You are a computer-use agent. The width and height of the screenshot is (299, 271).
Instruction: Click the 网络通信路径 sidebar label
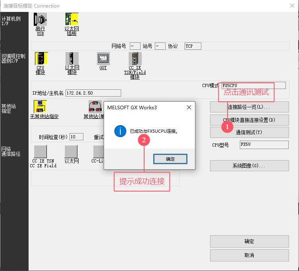pyautogui.click(x=11, y=151)
